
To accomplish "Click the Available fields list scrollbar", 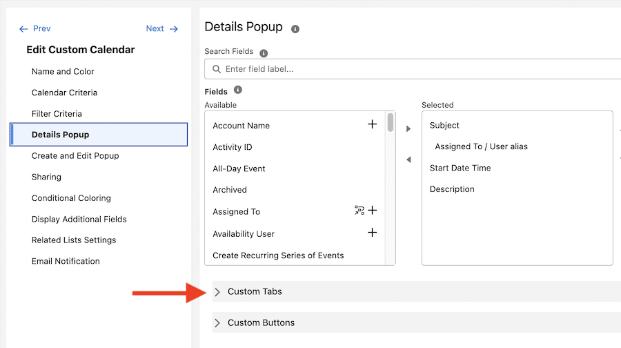I will click(391, 122).
